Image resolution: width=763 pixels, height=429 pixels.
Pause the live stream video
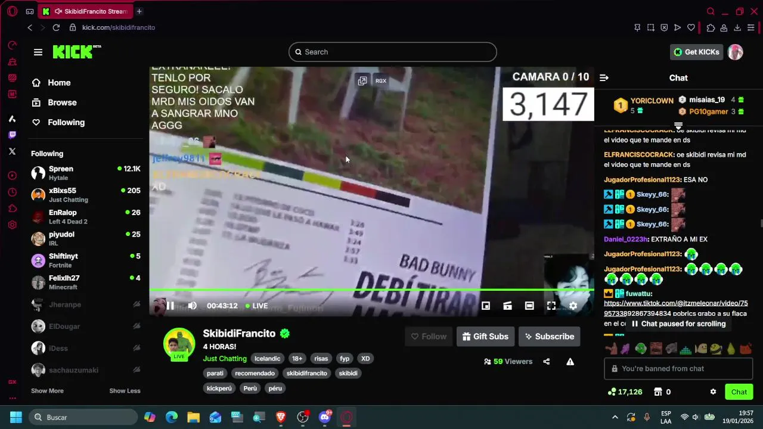click(170, 306)
